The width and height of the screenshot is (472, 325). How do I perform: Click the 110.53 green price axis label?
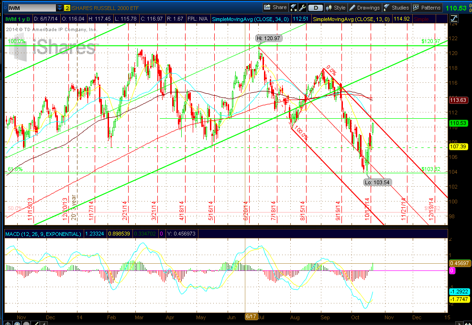[x=458, y=123]
